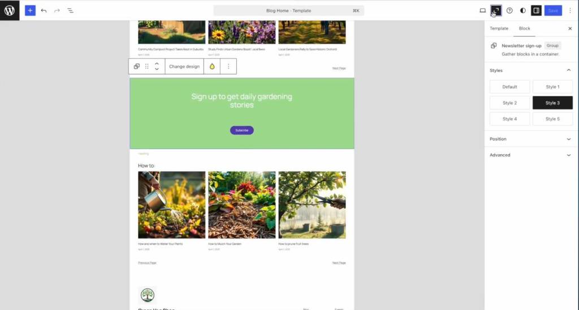The width and height of the screenshot is (579, 310).
Task: Open the top bar options menu
Action: (x=570, y=10)
